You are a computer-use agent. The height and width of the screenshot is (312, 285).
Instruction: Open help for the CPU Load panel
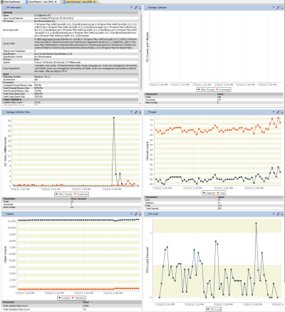273,214
